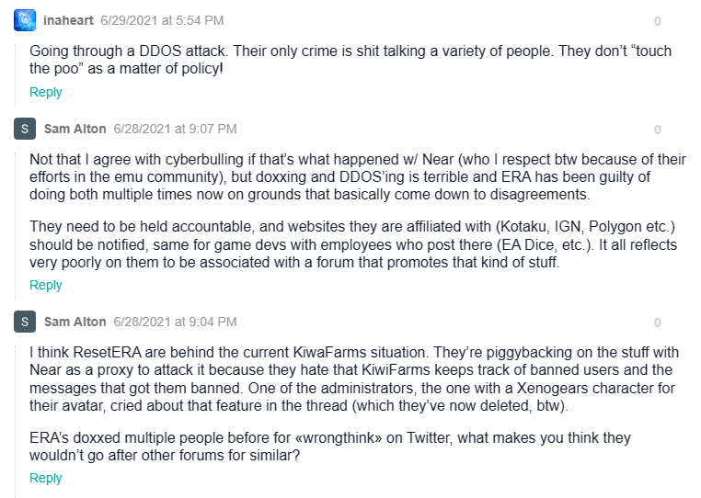The width and height of the screenshot is (701, 498).
Task: Open the 6/28/2021 at 9:07 PM timestamp
Action: pos(175,129)
